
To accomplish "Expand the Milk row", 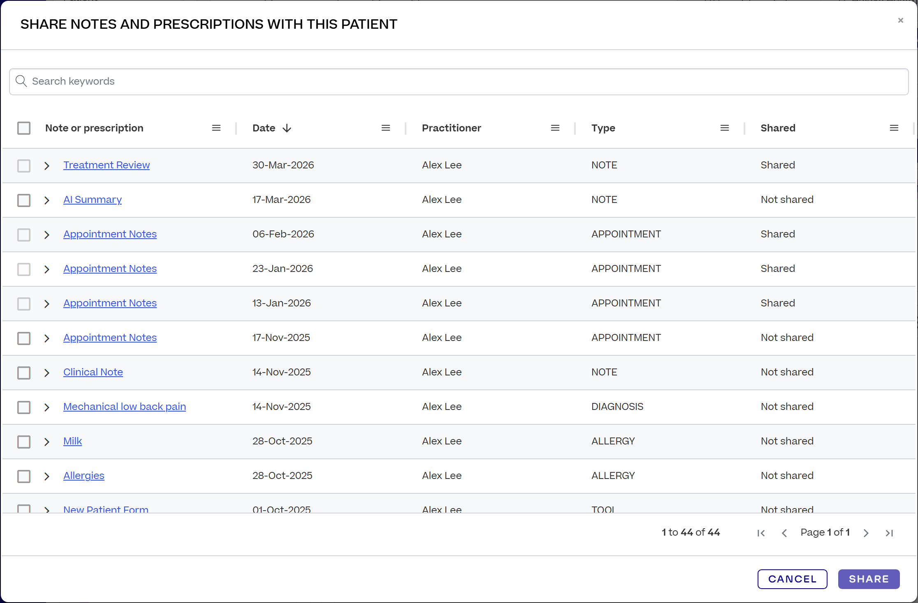I will click(x=47, y=442).
